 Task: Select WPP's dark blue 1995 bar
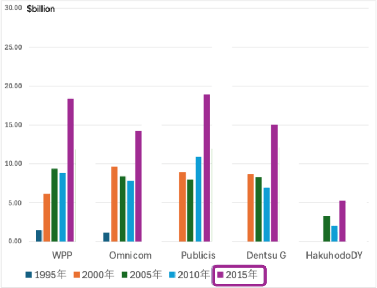[x=39, y=236]
